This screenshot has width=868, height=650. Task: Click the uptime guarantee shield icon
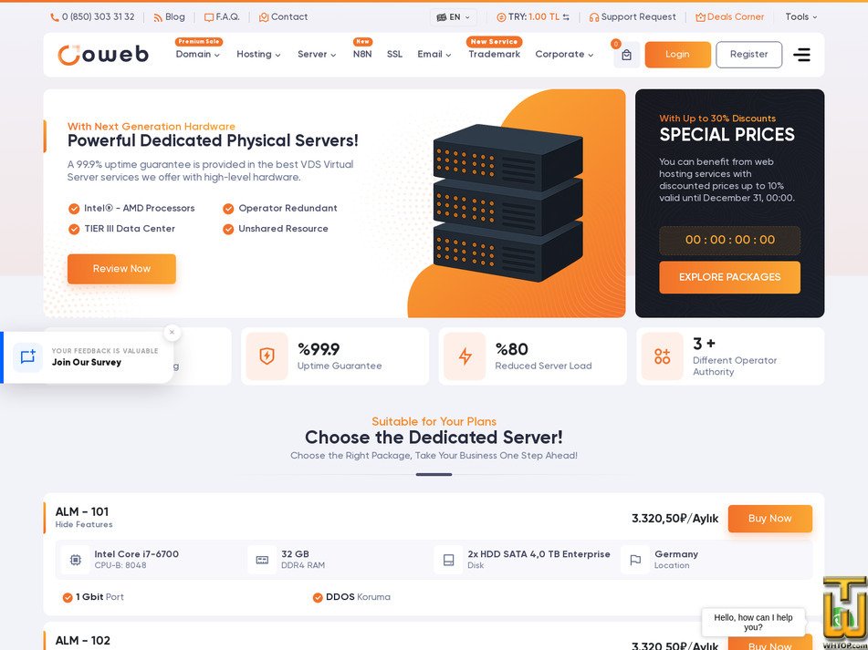click(x=267, y=356)
